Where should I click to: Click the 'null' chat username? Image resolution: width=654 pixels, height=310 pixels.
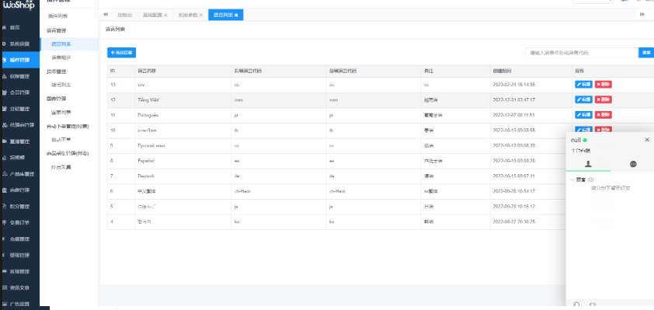click(576, 140)
